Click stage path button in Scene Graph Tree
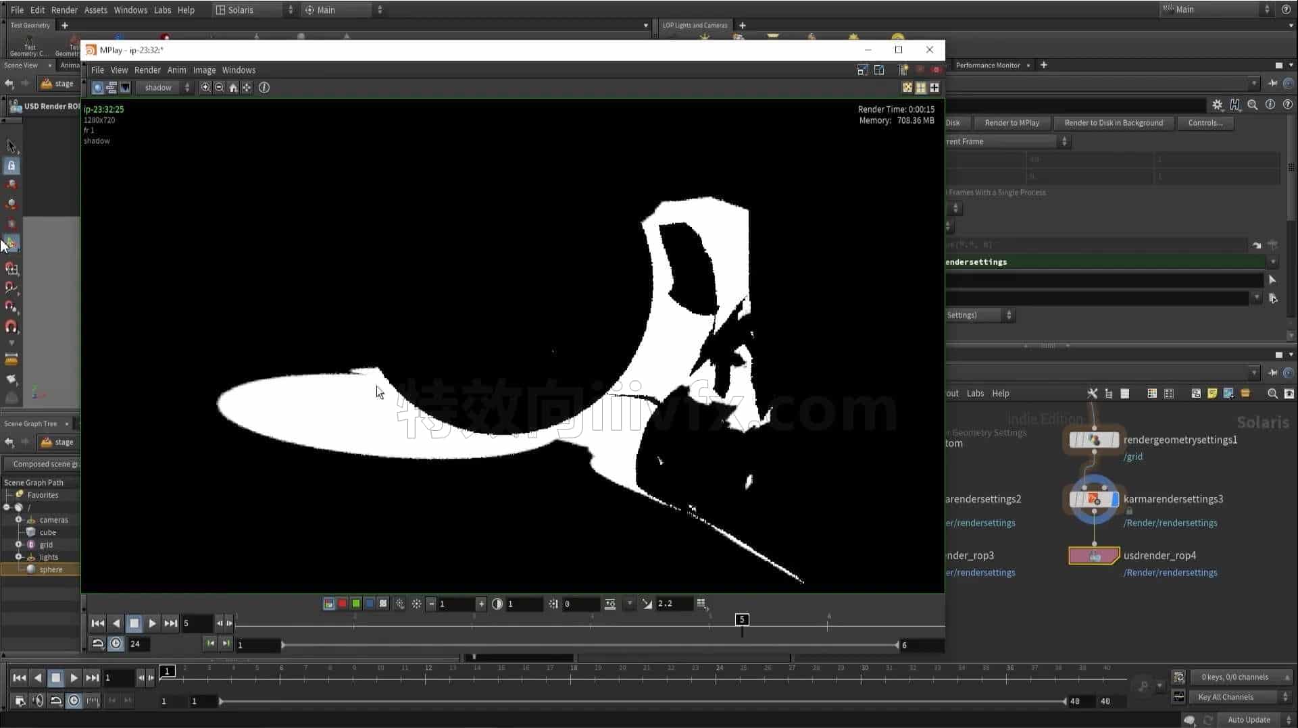Screen dimensions: 1298x728 pos(57,442)
